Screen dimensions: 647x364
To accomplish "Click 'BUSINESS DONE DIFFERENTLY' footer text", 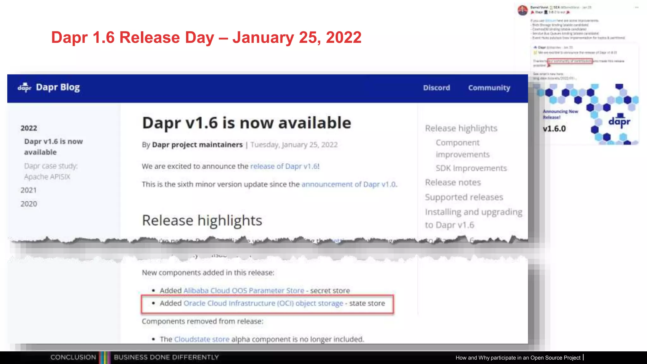I will (166, 357).
